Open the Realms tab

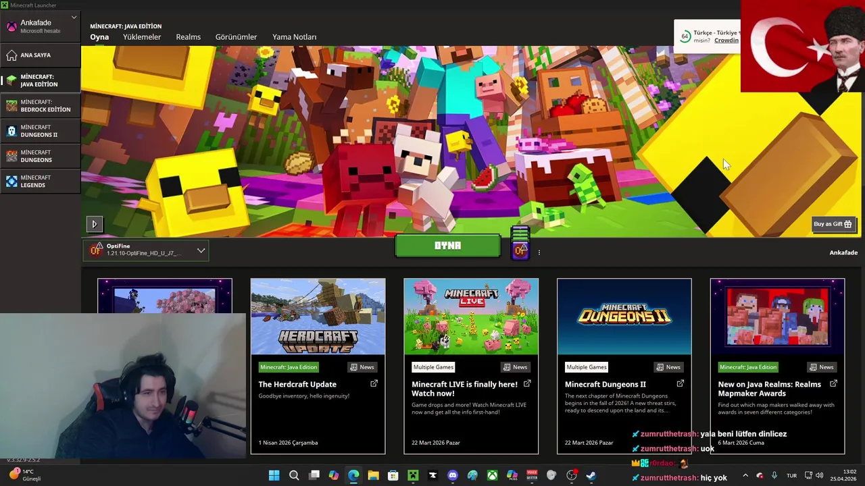click(x=188, y=37)
